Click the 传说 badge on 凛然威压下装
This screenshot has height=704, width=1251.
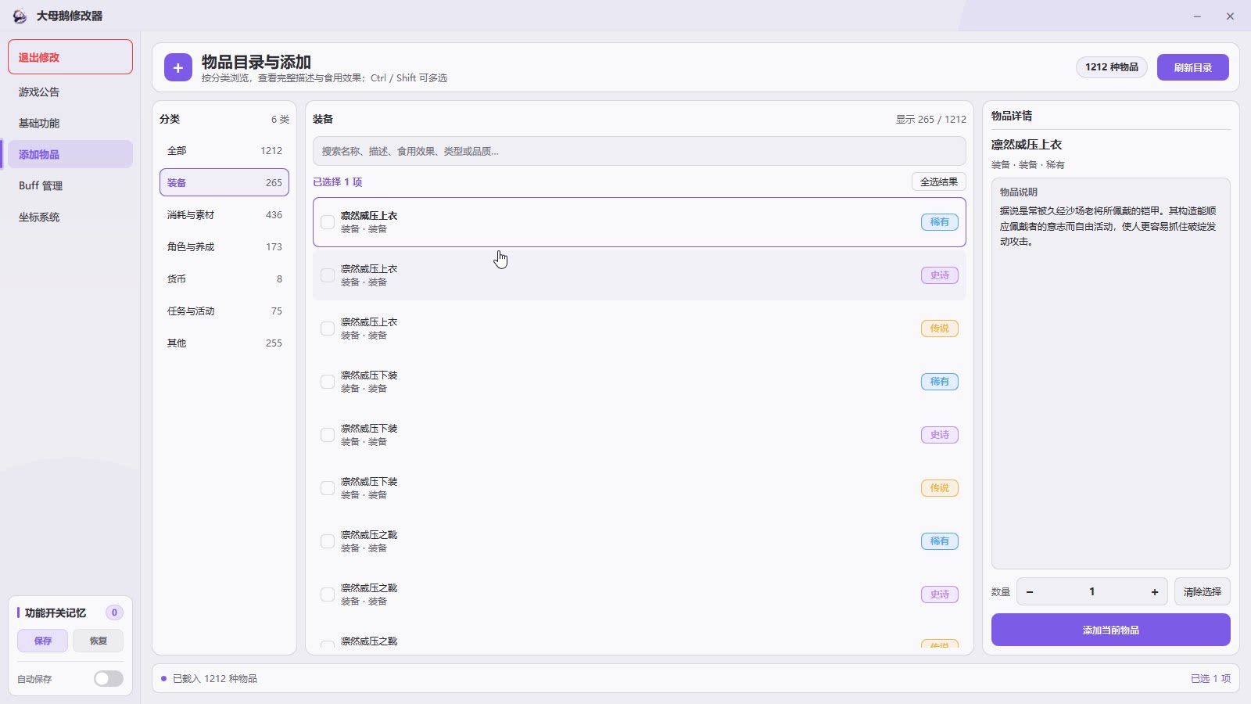[939, 488]
